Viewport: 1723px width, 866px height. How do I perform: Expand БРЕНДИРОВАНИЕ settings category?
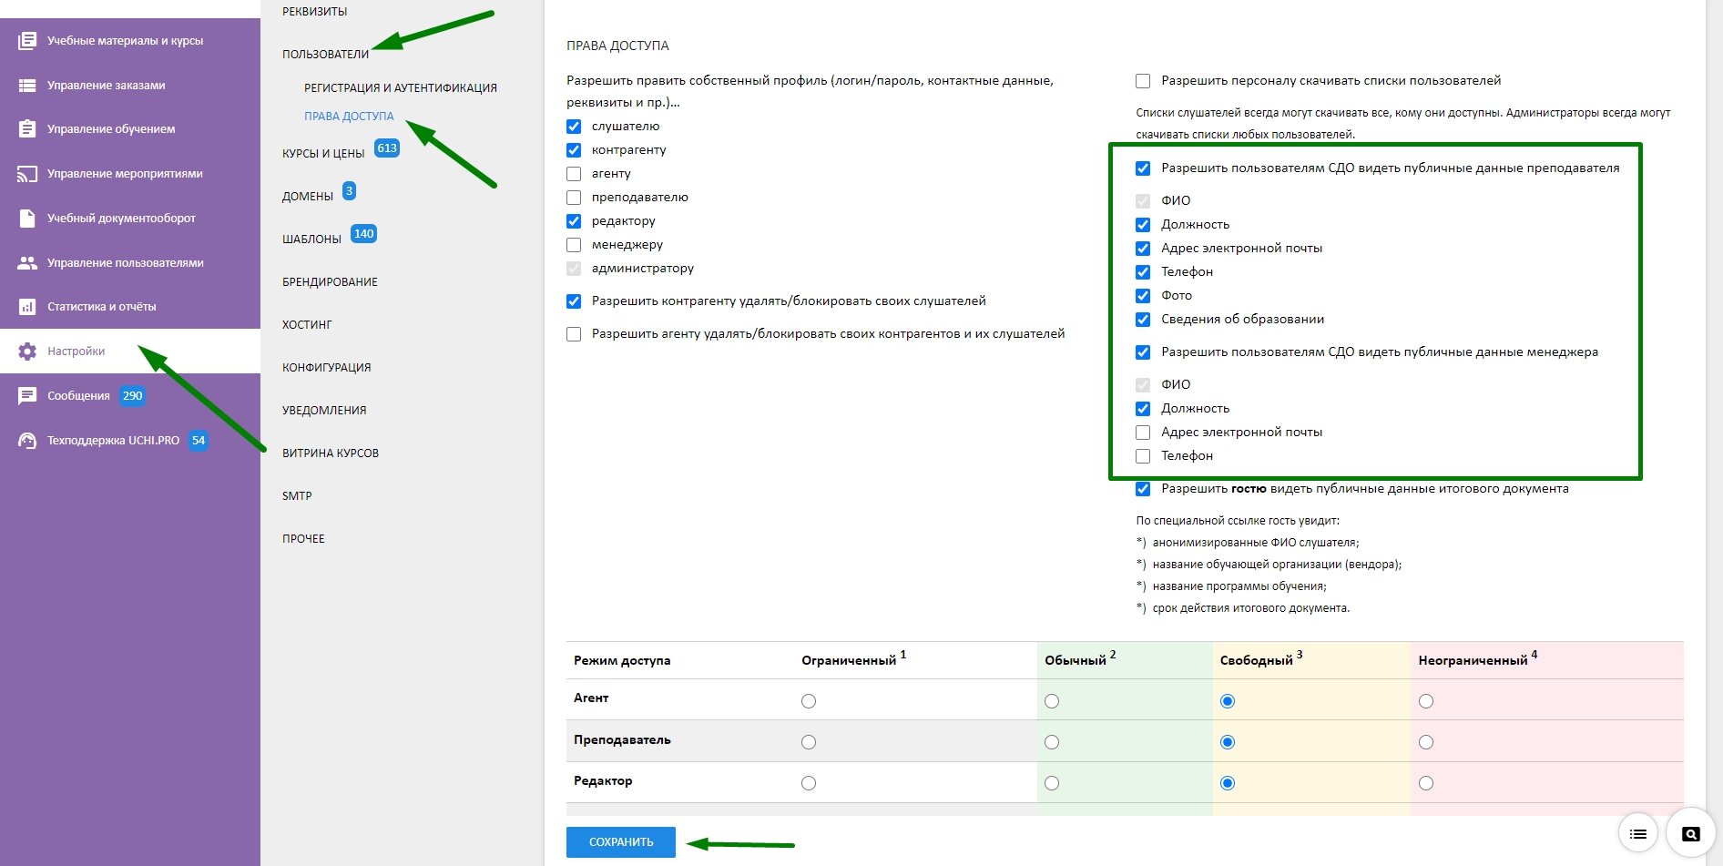coord(330,282)
